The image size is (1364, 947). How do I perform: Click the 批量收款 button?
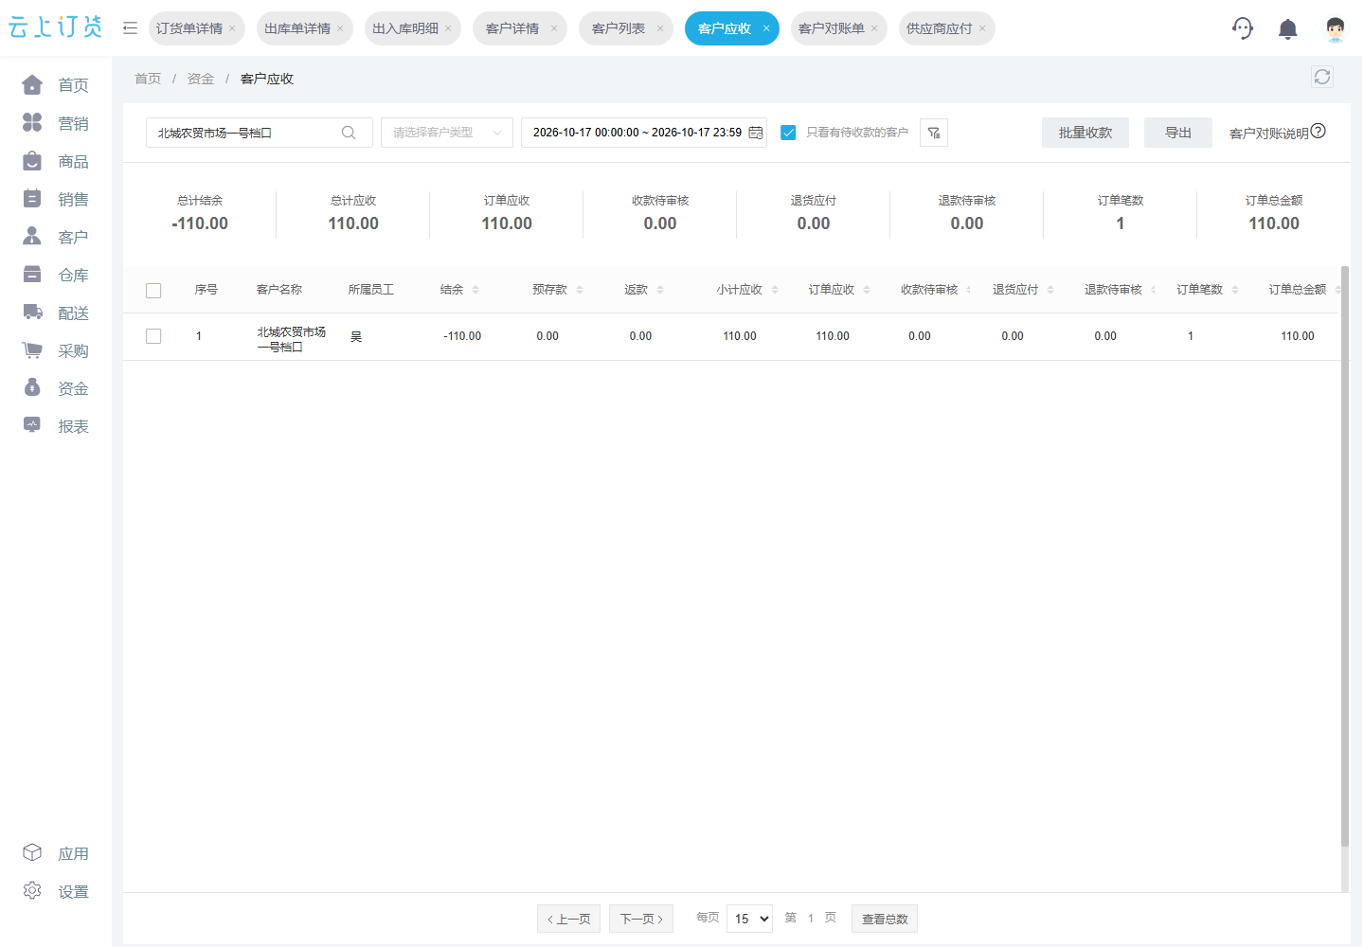(x=1086, y=133)
